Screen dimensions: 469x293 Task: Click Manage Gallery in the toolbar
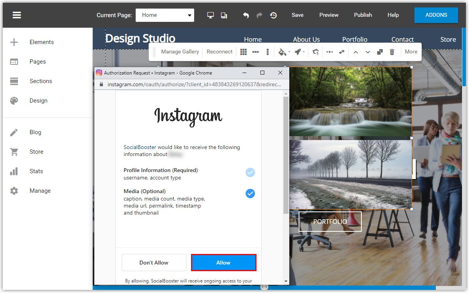(180, 52)
